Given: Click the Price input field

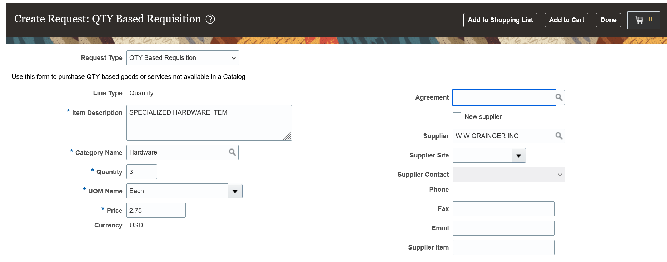Looking at the screenshot, I should tap(156, 210).
